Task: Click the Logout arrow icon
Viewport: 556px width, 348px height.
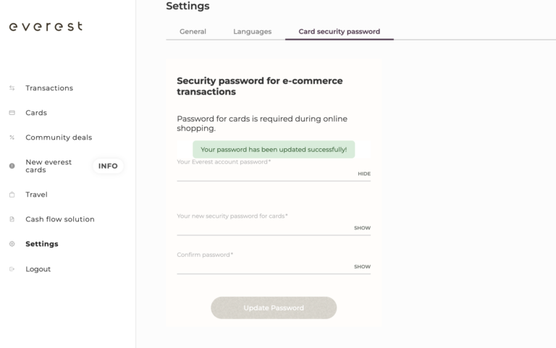Action: click(x=12, y=269)
